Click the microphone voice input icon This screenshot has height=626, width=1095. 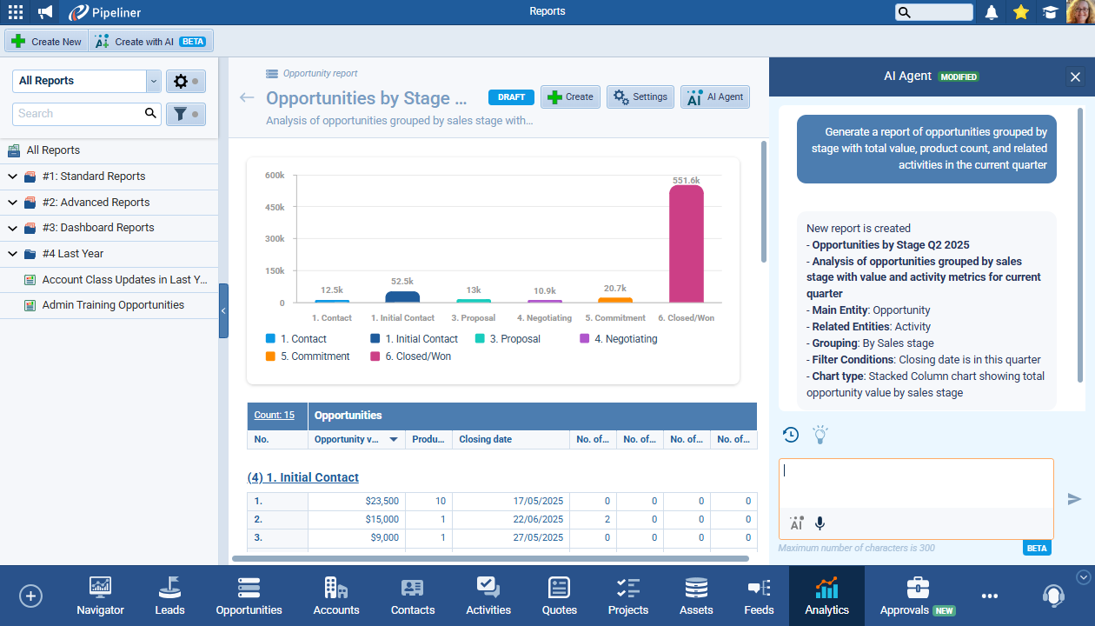click(x=820, y=523)
